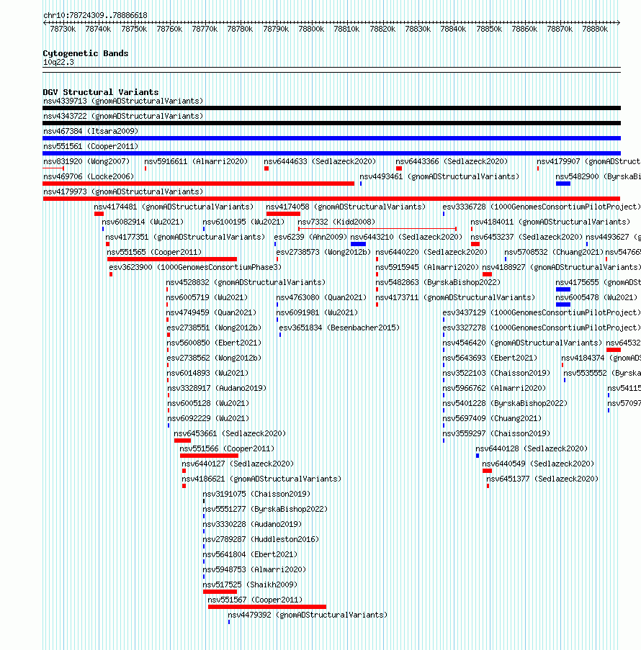
Task: Select the blue bar for nsv551561 (Cooper2011)
Action: (x=331, y=153)
